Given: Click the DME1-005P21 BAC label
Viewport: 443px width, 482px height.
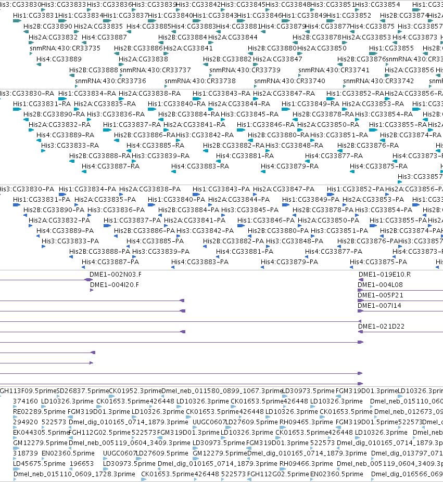Looking at the screenshot, I should click(x=380, y=295).
